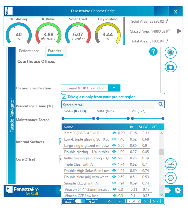Click the FenestraPro for Revit logo
The height and width of the screenshot is (212, 188).
[22, 191]
